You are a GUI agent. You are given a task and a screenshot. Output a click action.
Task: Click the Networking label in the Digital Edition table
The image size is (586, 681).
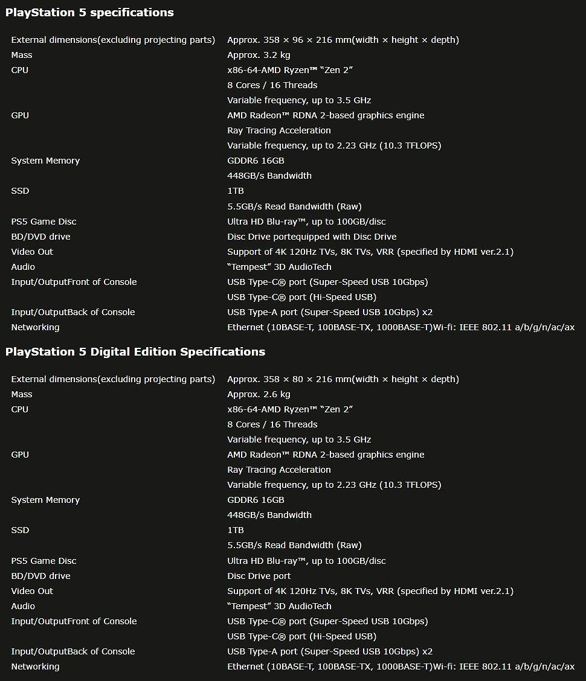coord(35,667)
